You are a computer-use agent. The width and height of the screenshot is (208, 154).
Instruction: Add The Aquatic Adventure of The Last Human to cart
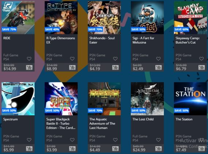116,148
